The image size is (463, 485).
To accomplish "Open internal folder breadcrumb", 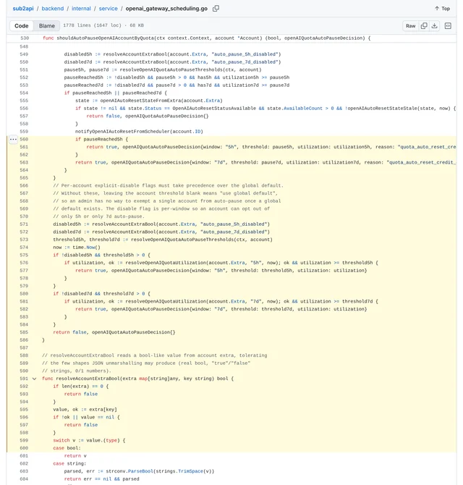I will 81,9.
